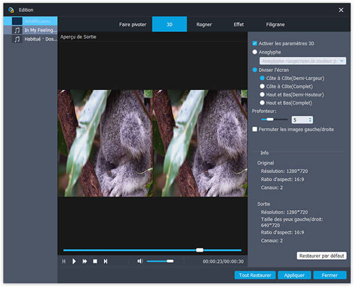Disable the Activer les paramètres 3D checkbox
The image size is (354, 287).
click(255, 43)
